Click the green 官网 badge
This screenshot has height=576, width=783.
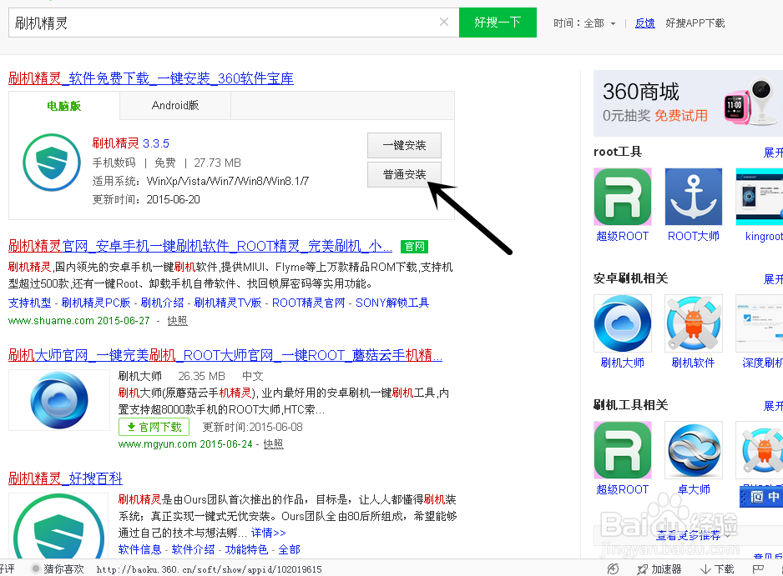point(415,247)
